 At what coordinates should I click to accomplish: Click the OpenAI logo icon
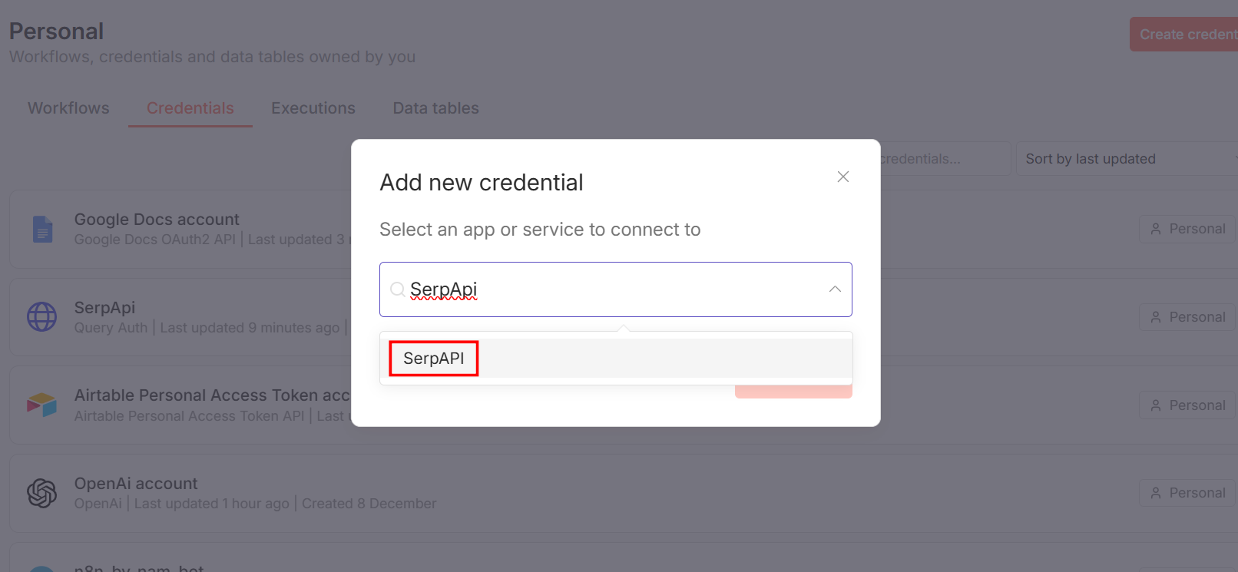(x=42, y=493)
